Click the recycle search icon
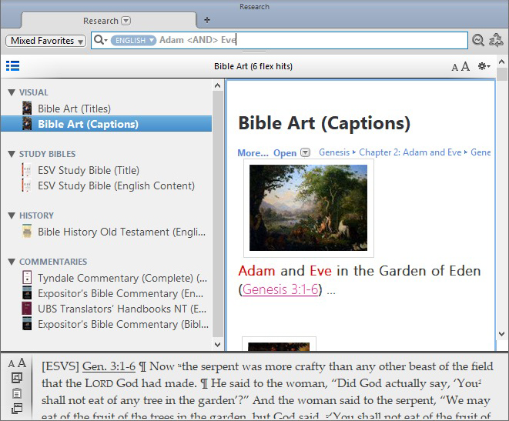 (x=496, y=40)
